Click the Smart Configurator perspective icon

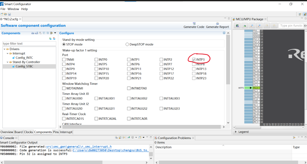[x=305, y=14]
